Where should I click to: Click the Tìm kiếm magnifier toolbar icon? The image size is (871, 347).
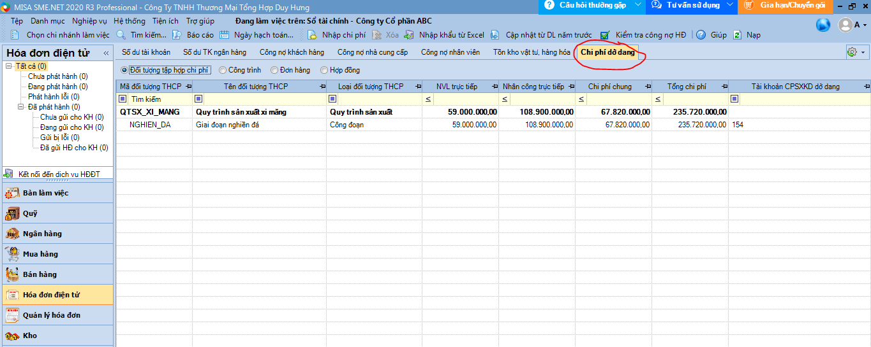(x=121, y=35)
